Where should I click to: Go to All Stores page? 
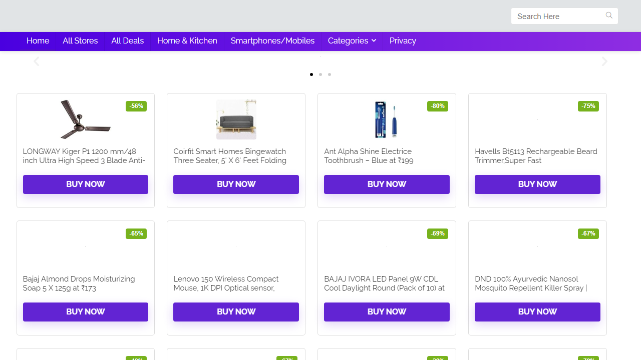coord(80,41)
